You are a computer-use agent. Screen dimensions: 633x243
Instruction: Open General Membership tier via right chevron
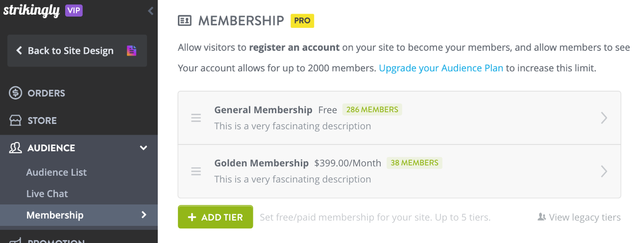click(x=604, y=118)
